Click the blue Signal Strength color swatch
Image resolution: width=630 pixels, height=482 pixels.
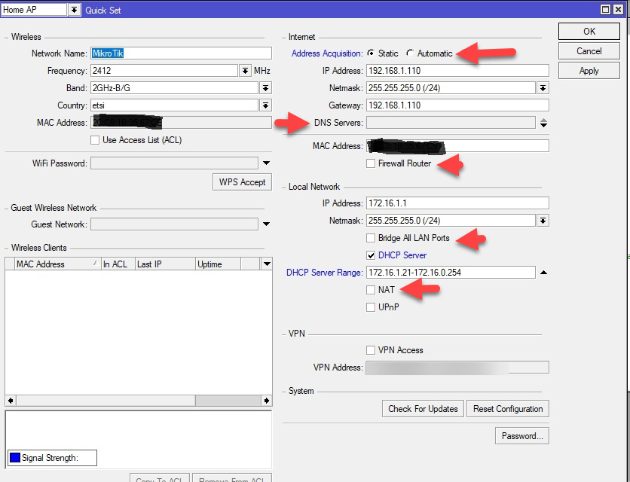15,458
